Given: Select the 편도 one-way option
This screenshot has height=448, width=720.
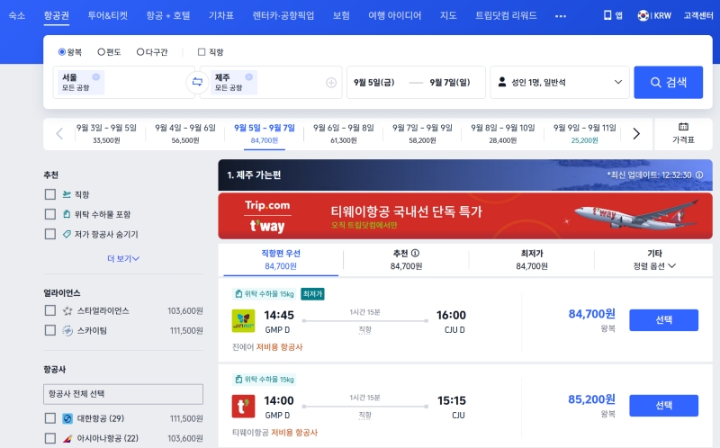Looking at the screenshot, I should (101, 52).
